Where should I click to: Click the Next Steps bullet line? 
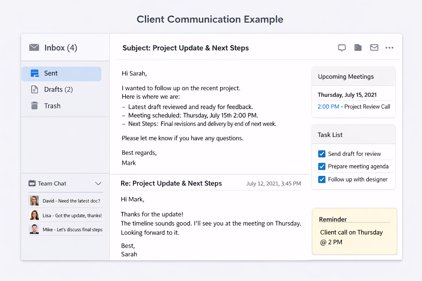(199, 124)
